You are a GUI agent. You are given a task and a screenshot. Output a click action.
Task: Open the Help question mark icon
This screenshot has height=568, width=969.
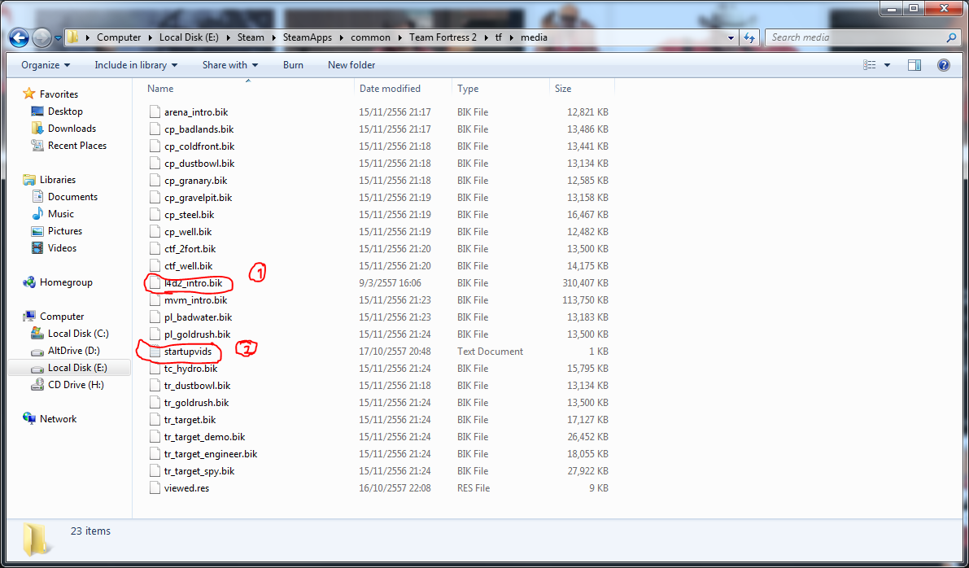tap(944, 65)
